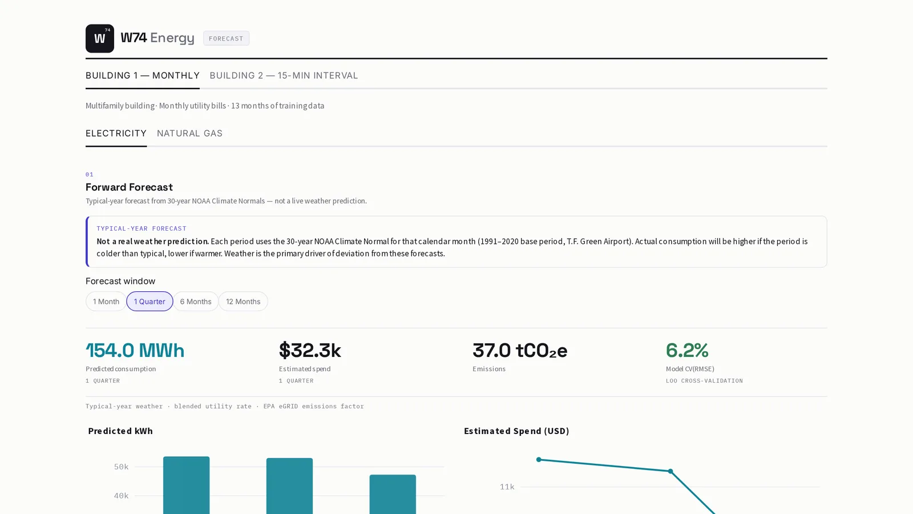913x514 pixels.
Task: Click the W74 logo icon
Action: tap(100, 38)
